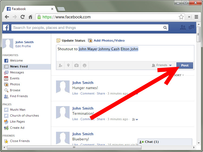
Task: Click the Close Friends star icon
Action: 6,141
